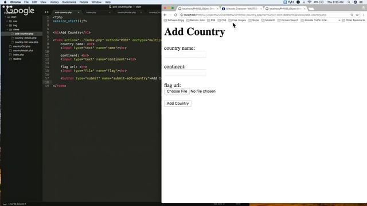Open Other Bookmarks folder

pyautogui.click(x=353, y=21)
